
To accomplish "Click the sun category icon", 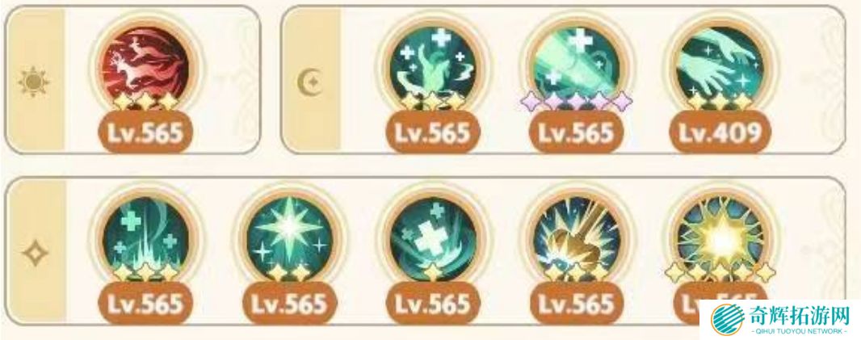I will click(x=33, y=83).
